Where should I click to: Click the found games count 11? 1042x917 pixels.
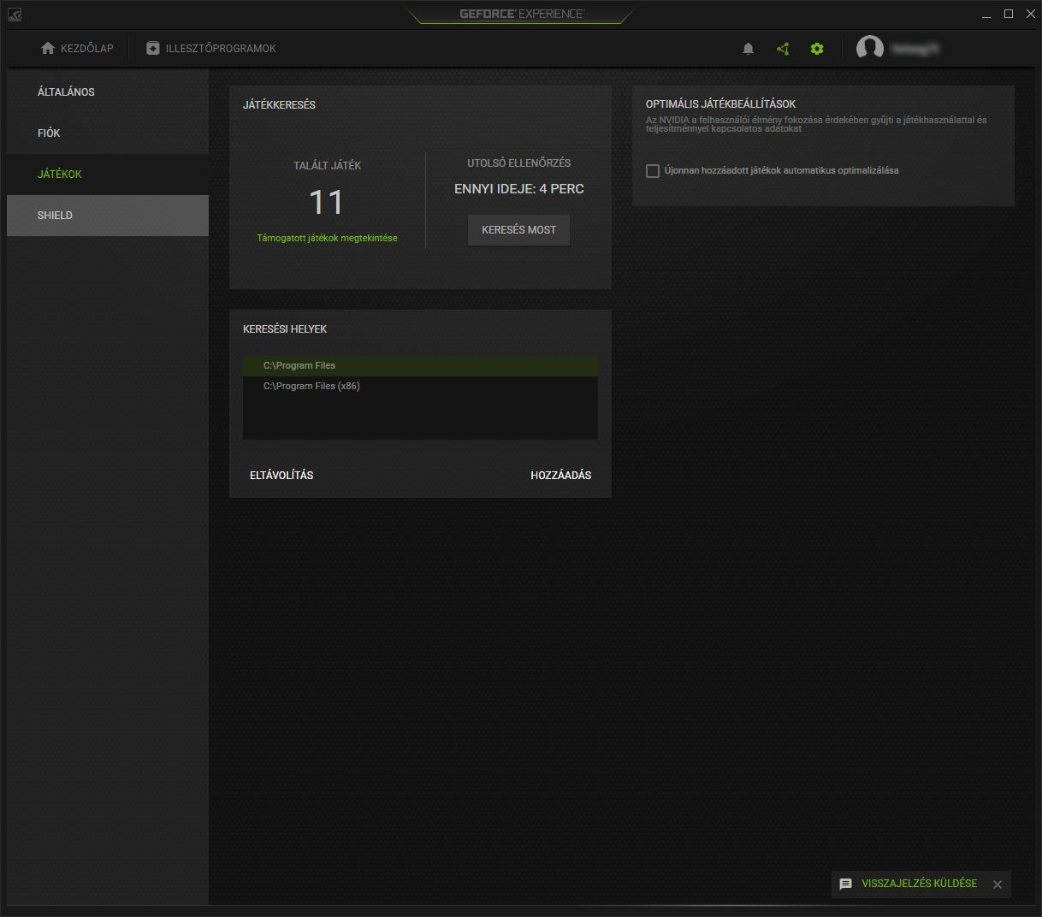(x=326, y=203)
